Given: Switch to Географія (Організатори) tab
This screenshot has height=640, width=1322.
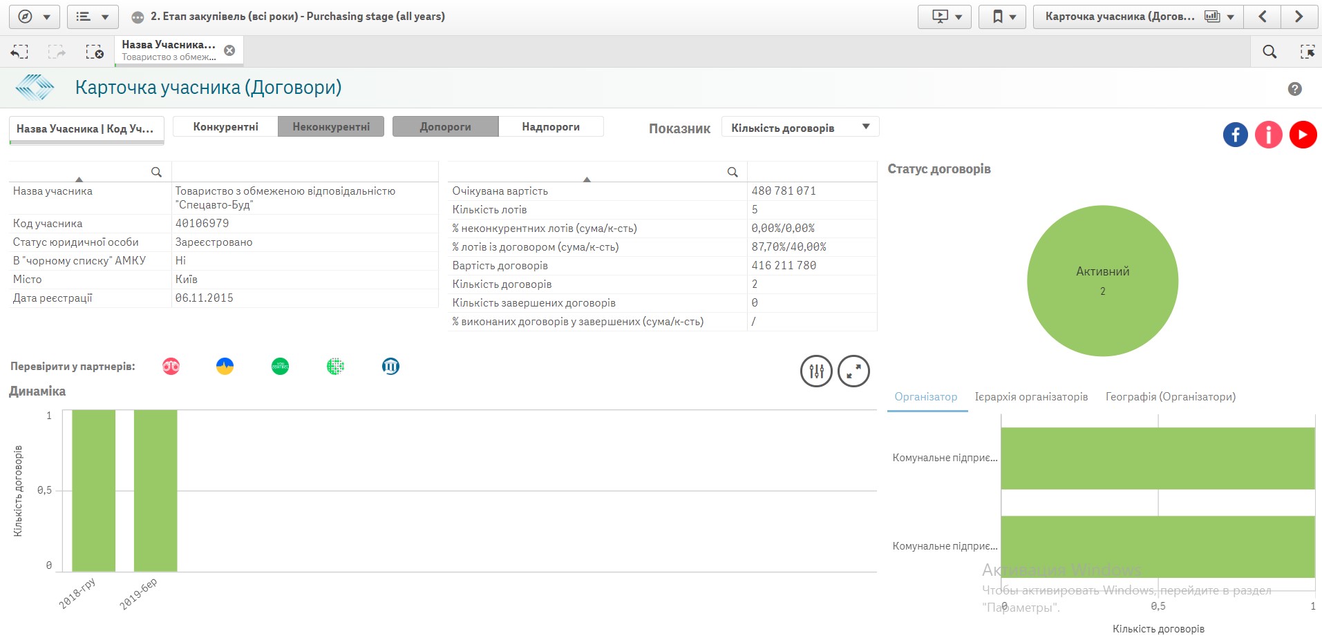Looking at the screenshot, I should [x=1170, y=397].
